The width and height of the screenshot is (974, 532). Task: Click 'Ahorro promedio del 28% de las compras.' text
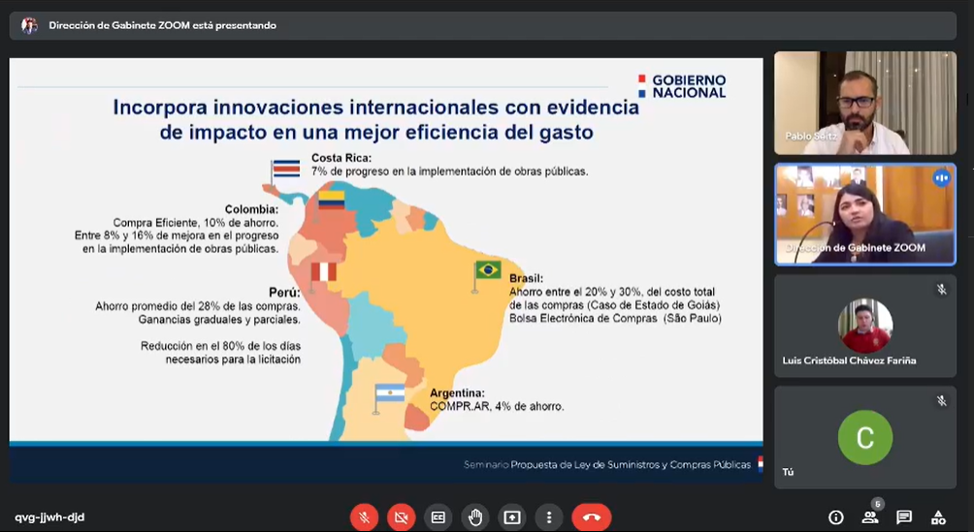[x=198, y=306]
